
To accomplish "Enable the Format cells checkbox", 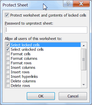I will (x=8, y=54).
